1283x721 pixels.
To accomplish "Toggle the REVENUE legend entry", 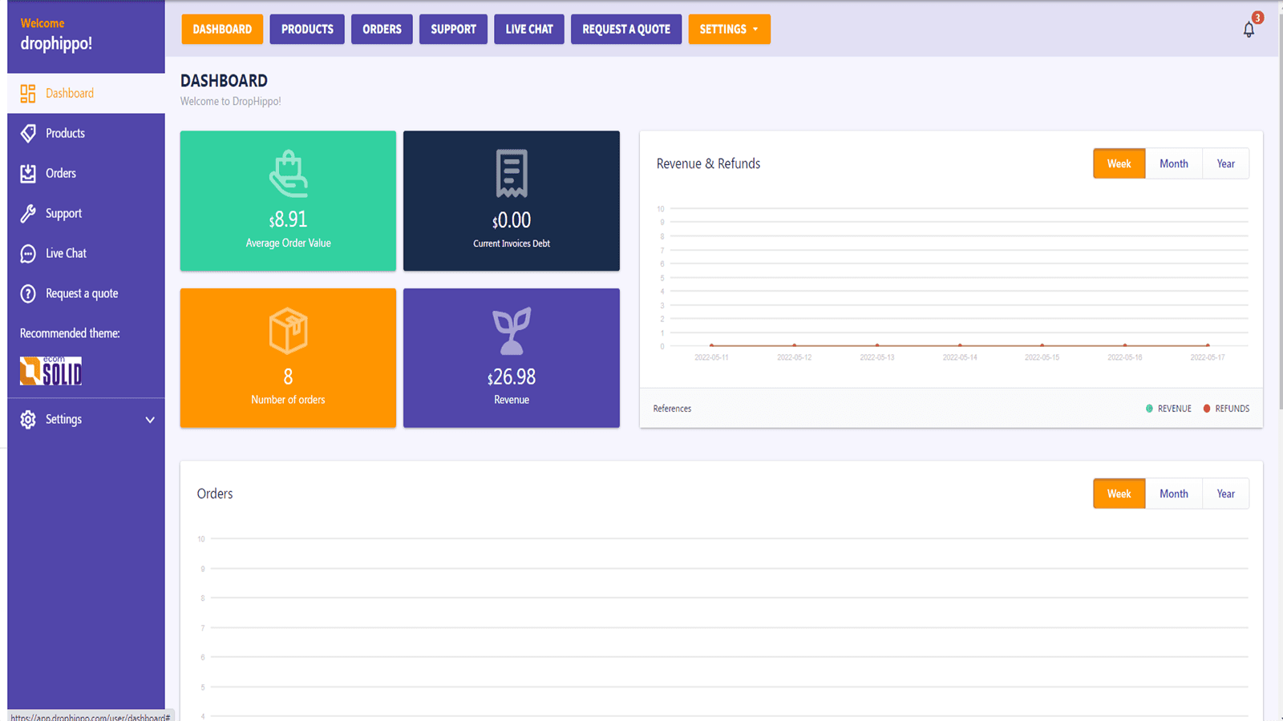I will [x=1169, y=408].
